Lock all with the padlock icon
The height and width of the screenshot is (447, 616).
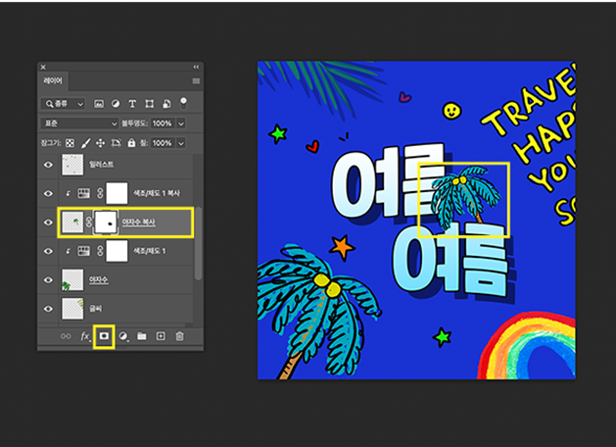(131, 143)
